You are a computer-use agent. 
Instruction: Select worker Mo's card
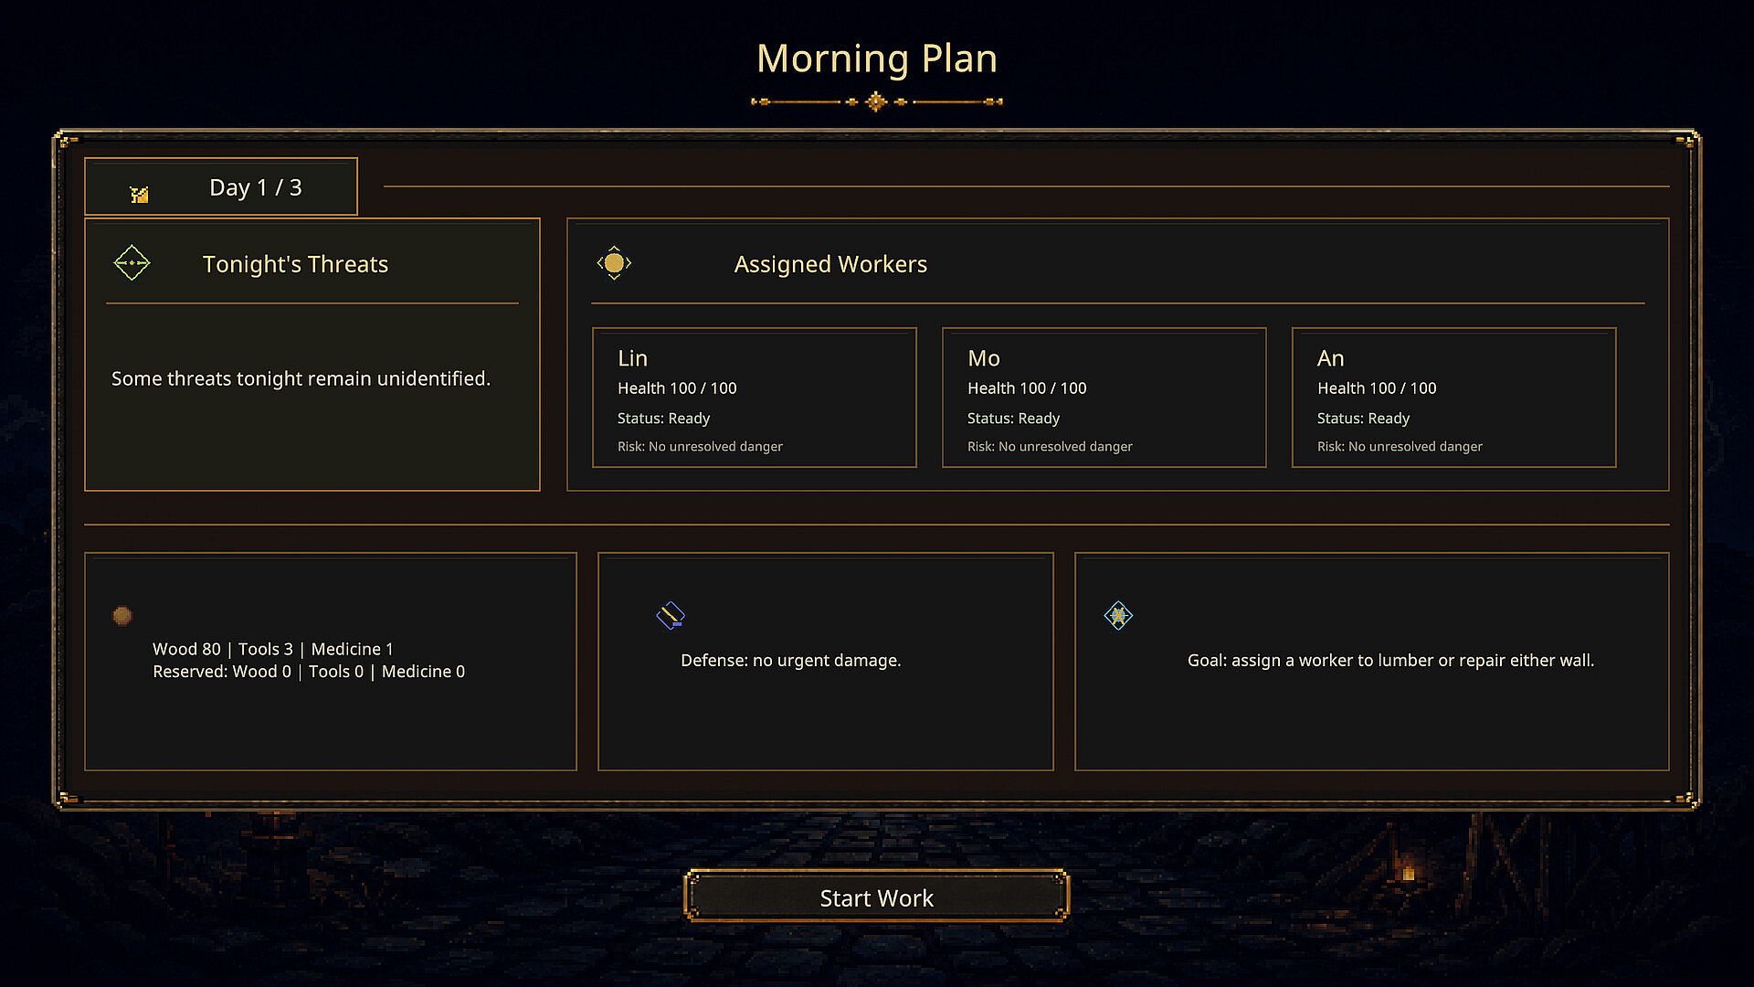(1104, 398)
